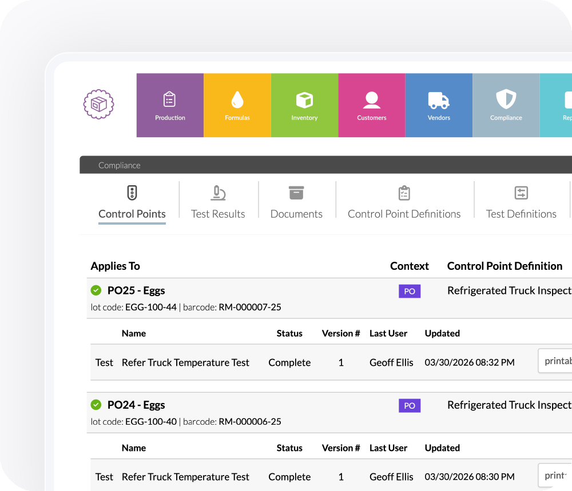Image resolution: width=572 pixels, height=491 pixels.
Task: Open the Formulas droplet tile
Action: coord(237,105)
